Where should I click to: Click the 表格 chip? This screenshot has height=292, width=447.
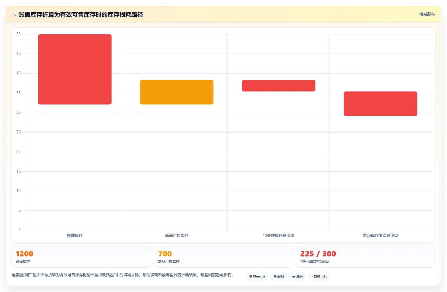(x=279, y=276)
